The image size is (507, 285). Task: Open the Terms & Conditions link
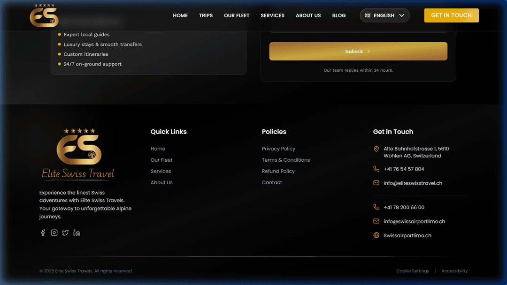click(x=286, y=160)
